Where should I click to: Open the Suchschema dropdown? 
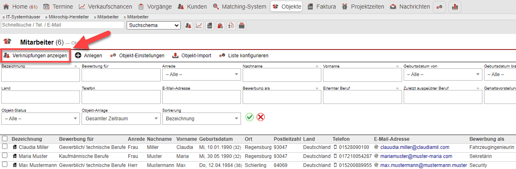pyautogui.click(x=154, y=25)
